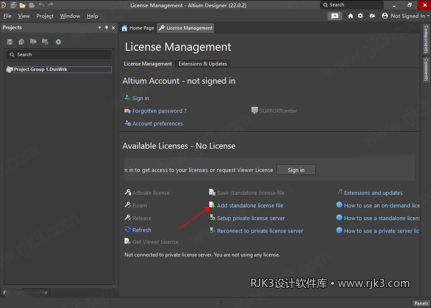Click Add standalone license file link
Viewport: 431px width, 308px height.
(250, 205)
